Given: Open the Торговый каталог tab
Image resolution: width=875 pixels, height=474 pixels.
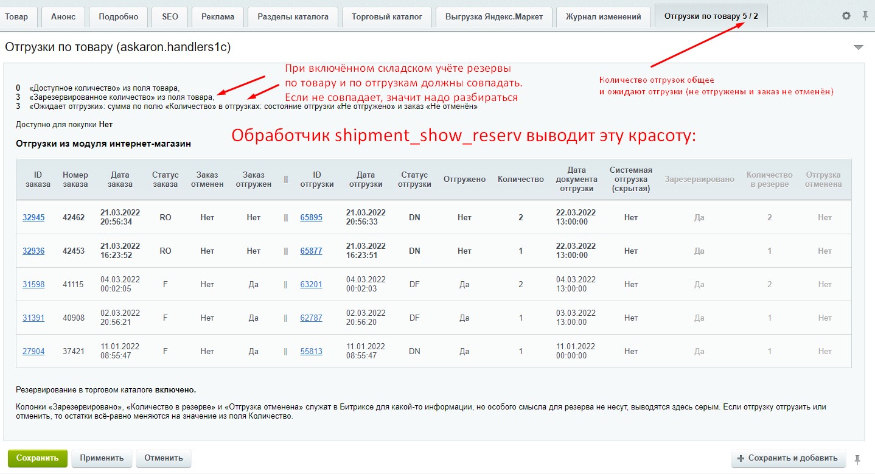Looking at the screenshot, I should (387, 17).
